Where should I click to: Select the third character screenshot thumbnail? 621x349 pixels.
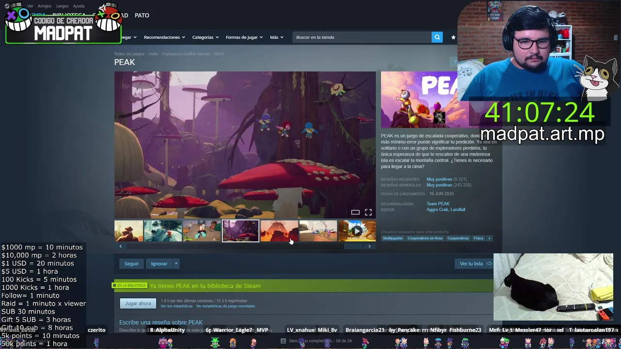coord(202,231)
